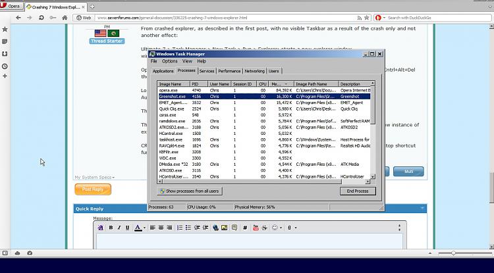Select the opera.exe process row
Viewport: 494px width, 273px height.
(264, 90)
